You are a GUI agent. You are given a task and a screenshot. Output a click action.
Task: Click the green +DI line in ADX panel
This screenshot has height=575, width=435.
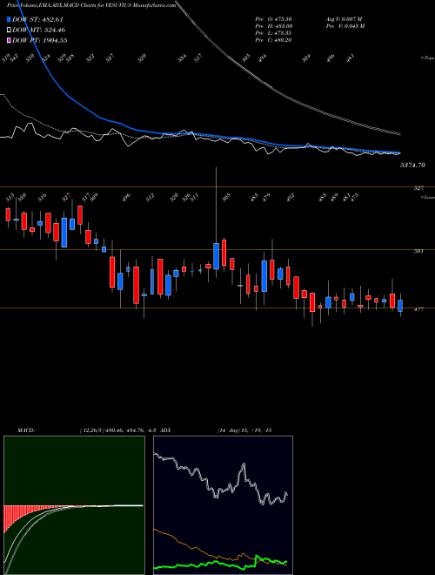point(220,563)
